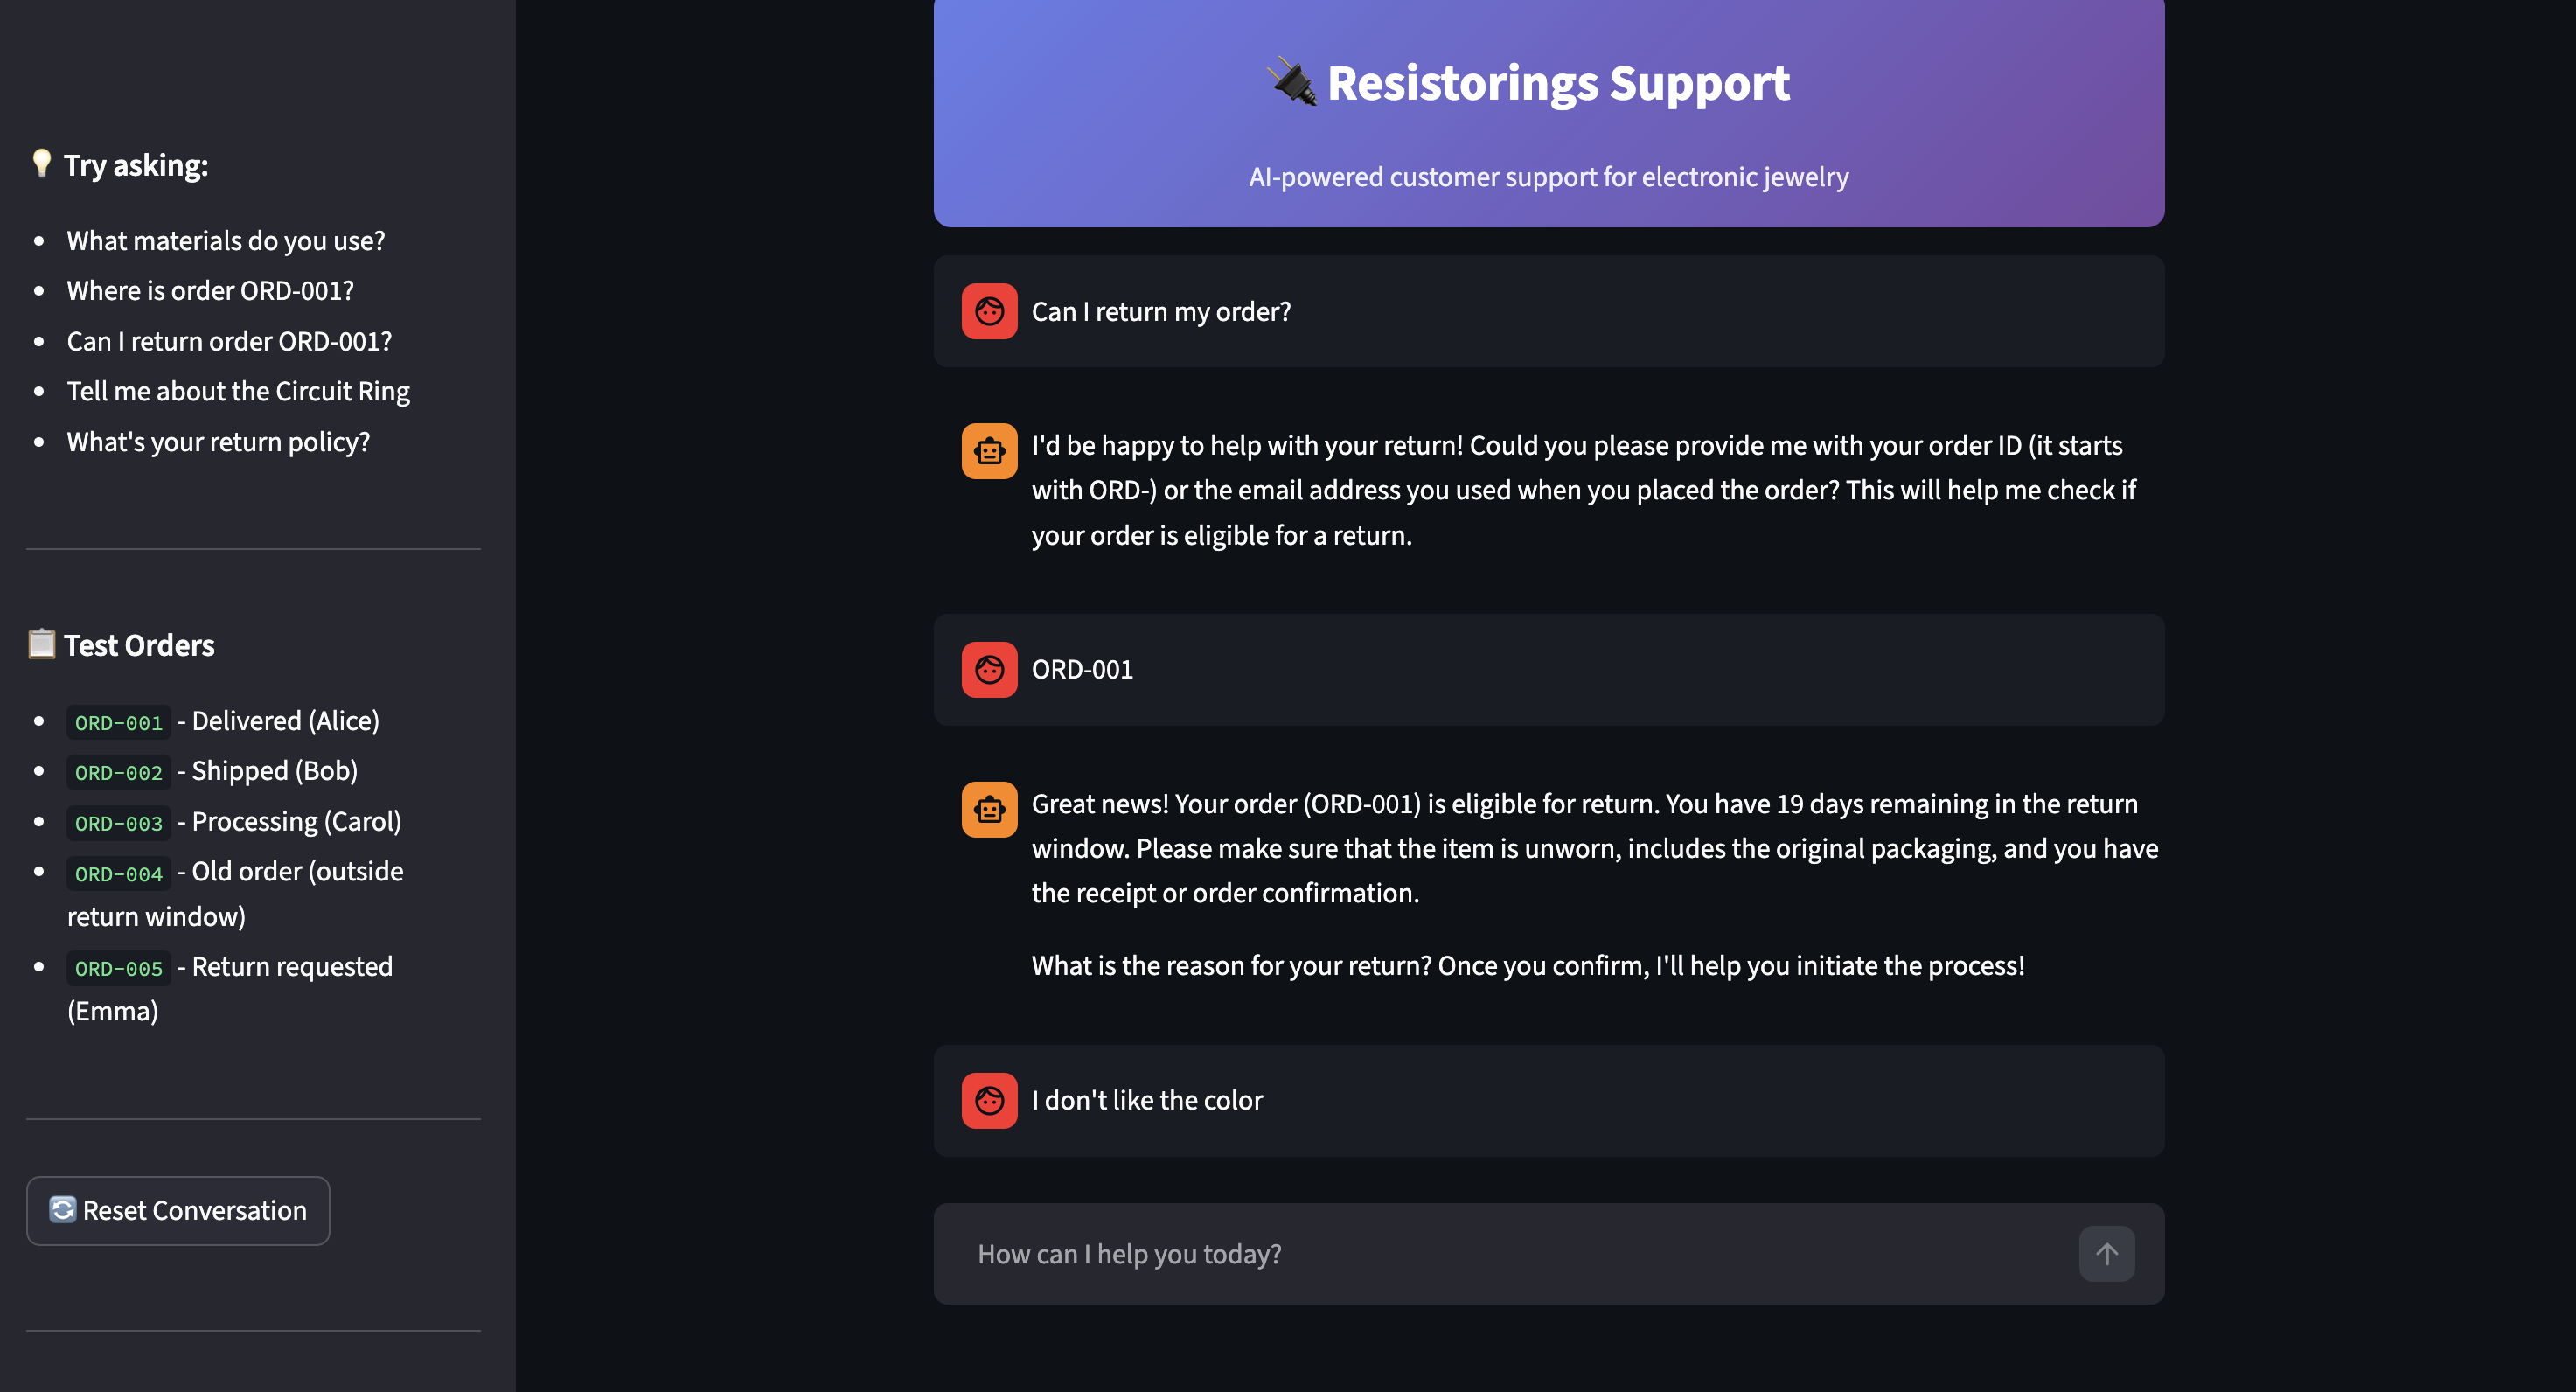Click the clipboard icon next to Test Orders
The width and height of the screenshot is (2576, 1392).
pos(41,644)
